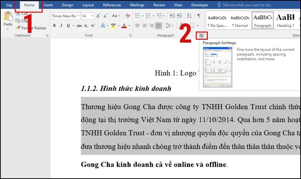
Task: Switch to the Insert tab
Action: [48, 5]
